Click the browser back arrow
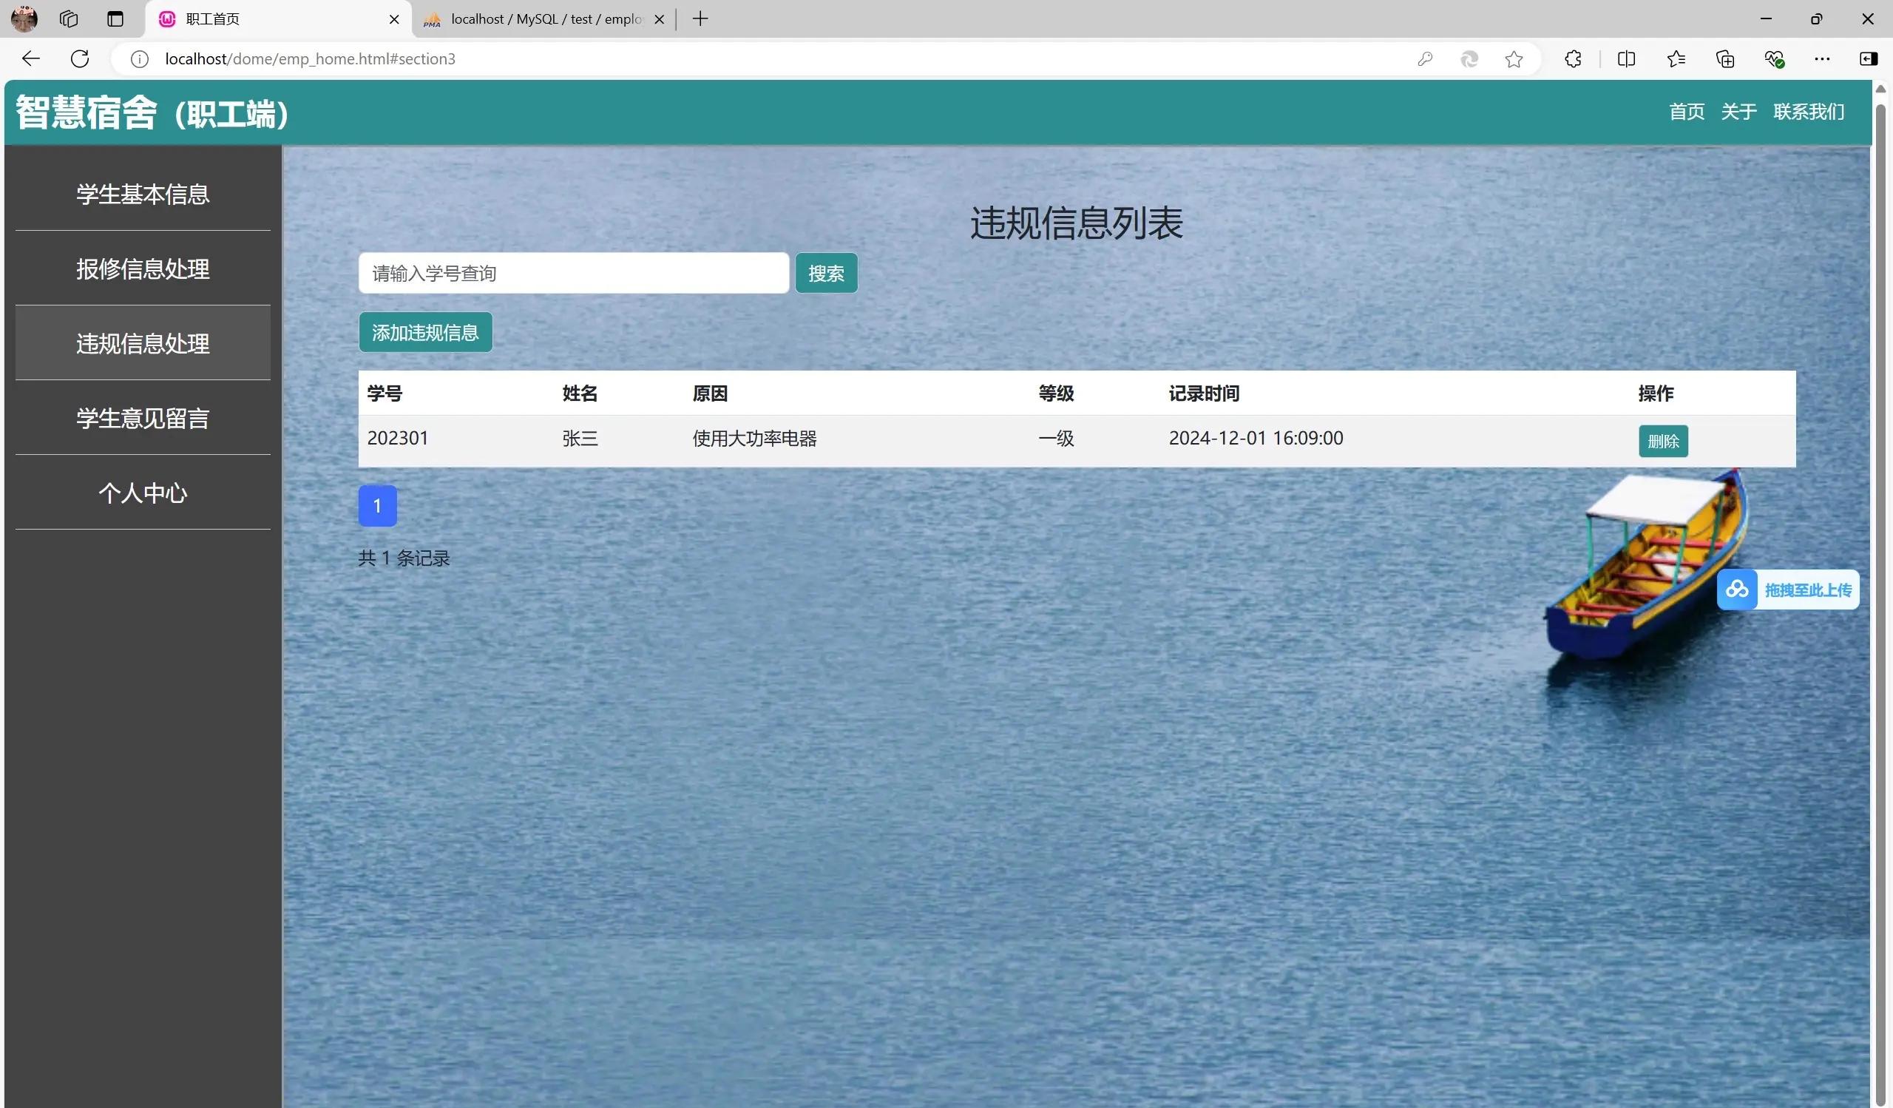Screen dimensions: 1893x1108 click(31, 58)
